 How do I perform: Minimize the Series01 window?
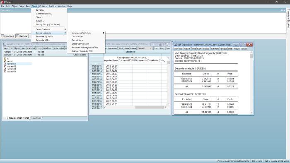[154, 44]
